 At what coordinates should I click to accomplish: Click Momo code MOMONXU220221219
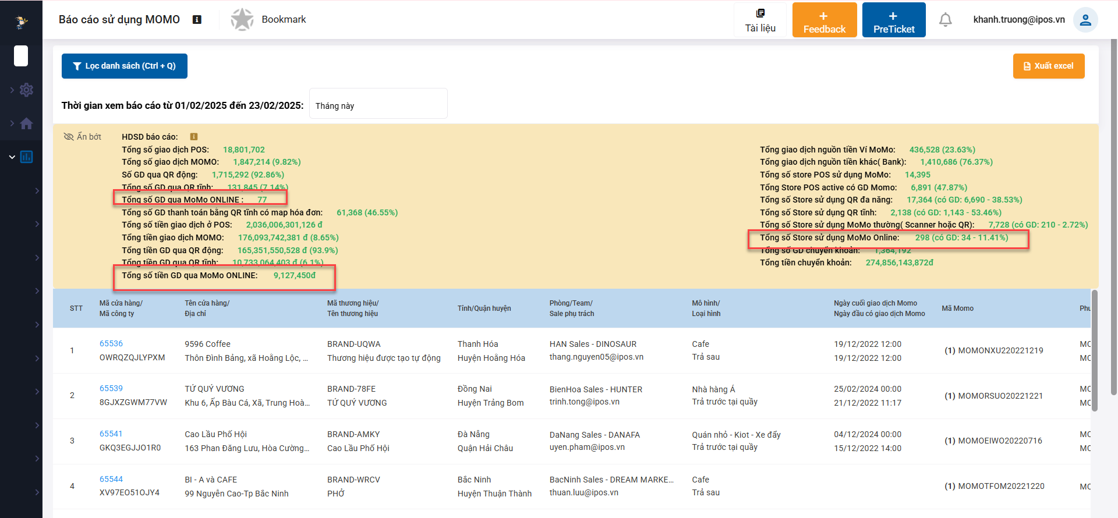(1000, 350)
